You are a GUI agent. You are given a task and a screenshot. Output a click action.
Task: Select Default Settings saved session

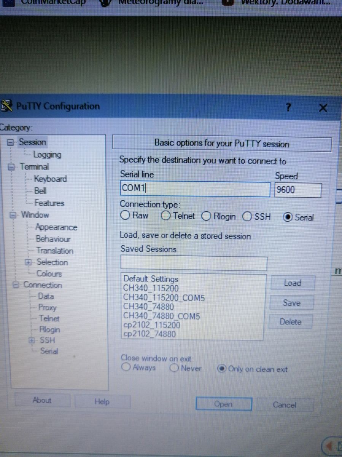151,279
